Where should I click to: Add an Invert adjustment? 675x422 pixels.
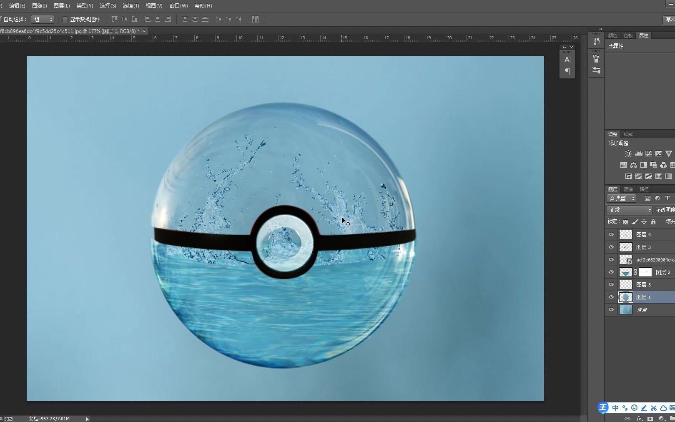(x=628, y=176)
